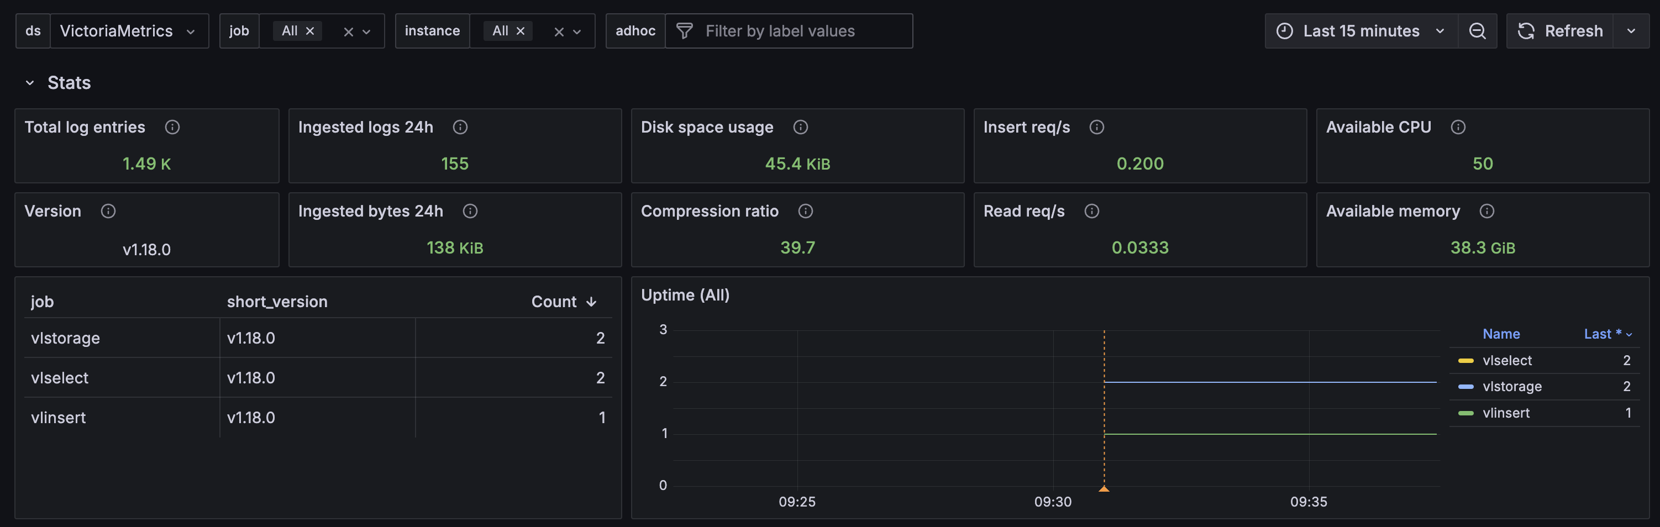The height and width of the screenshot is (527, 1660).
Task: Click the Compression ratio value 39.7
Action: (798, 247)
